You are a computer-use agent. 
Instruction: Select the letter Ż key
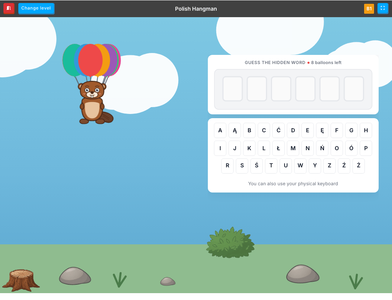point(358,165)
